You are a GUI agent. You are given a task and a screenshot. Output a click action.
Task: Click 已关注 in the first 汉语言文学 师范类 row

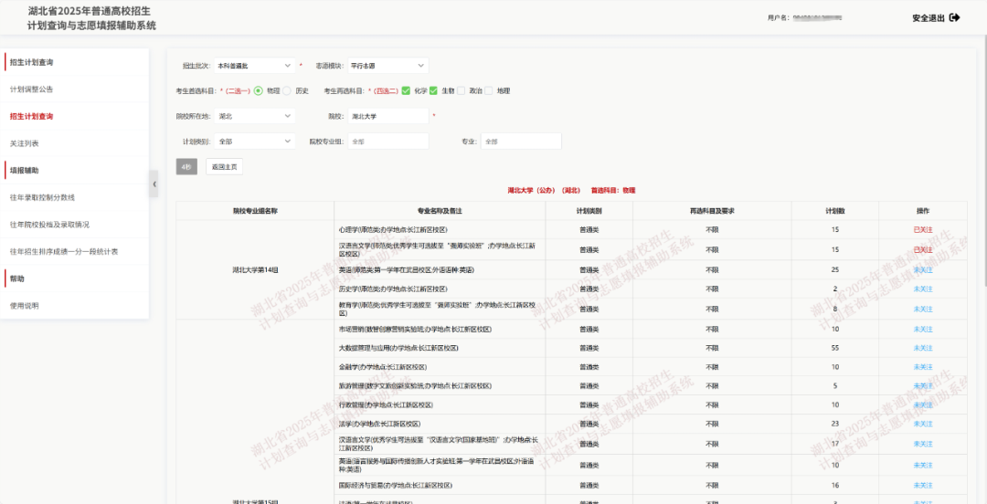[x=923, y=250]
